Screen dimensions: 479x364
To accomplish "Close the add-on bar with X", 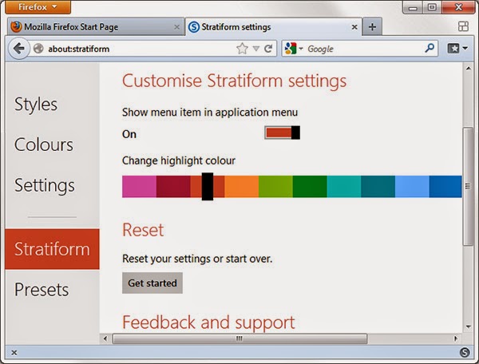I will click(14, 353).
